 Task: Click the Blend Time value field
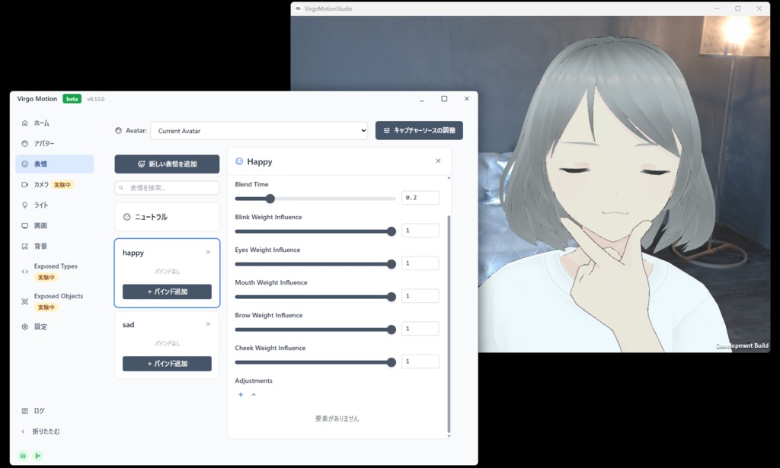[x=420, y=198]
